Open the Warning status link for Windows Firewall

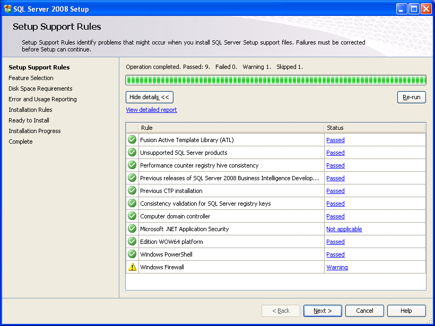(x=337, y=267)
